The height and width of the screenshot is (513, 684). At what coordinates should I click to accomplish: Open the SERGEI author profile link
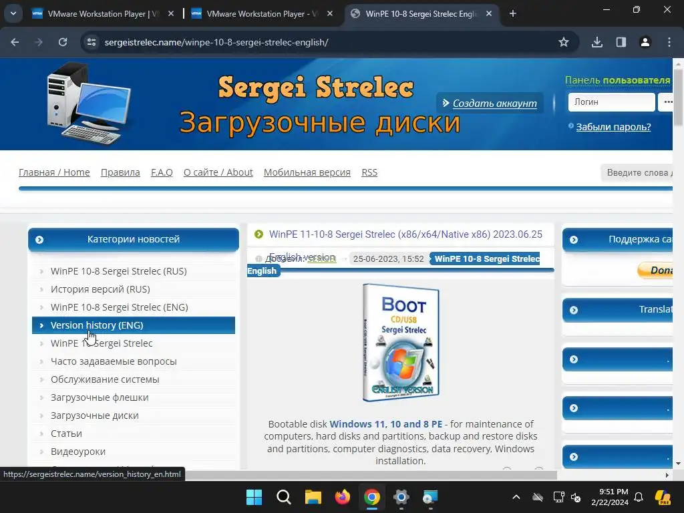[x=321, y=259]
